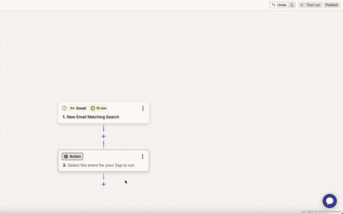Image resolution: width=343 pixels, height=214 pixels.
Task: Select the step two Action card
Action: pos(103,165)
